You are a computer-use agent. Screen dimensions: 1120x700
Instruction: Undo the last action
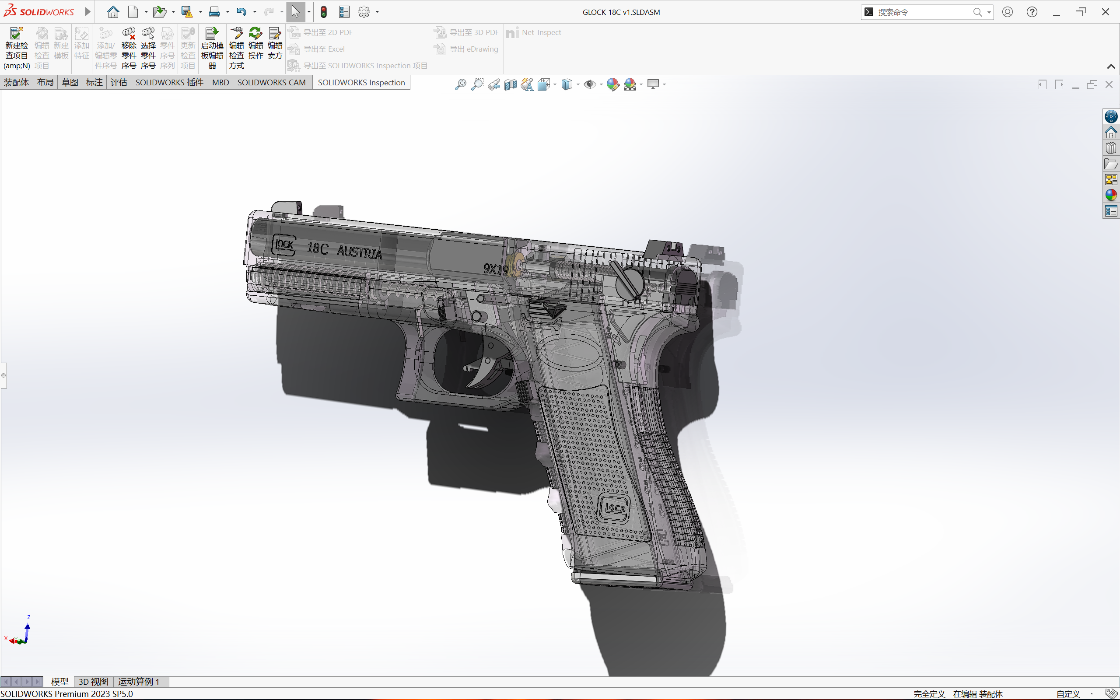[241, 12]
